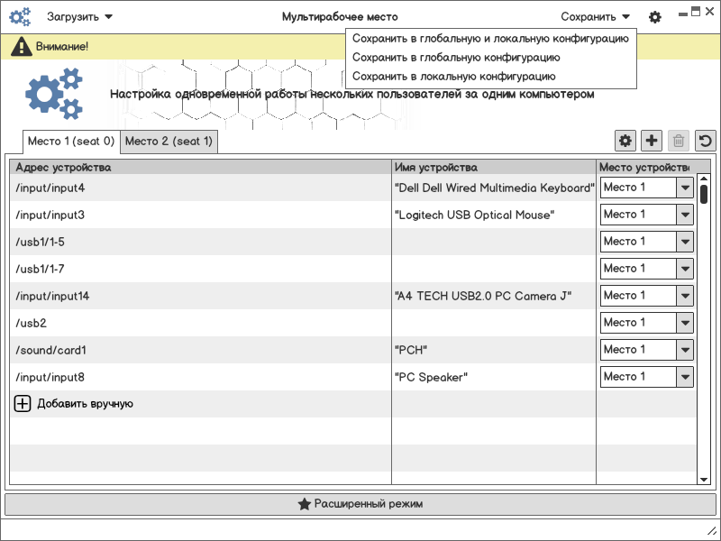This screenshot has width=721, height=541.
Task: Click the warning triangle icon
Action: [21, 47]
